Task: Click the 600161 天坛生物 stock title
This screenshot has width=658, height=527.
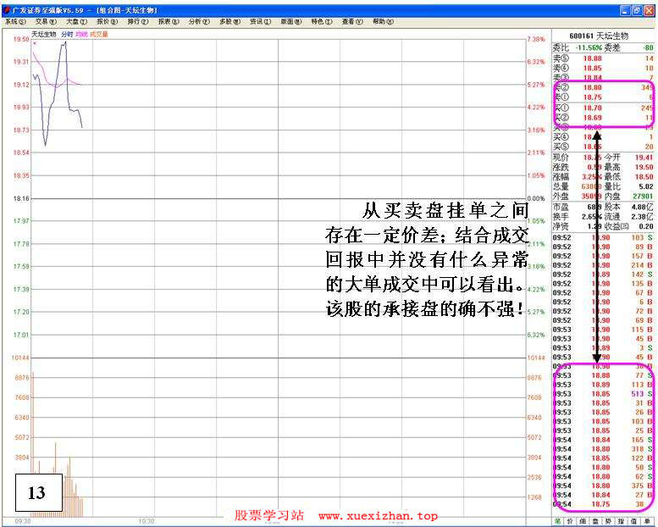Action: tap(600, 36)
